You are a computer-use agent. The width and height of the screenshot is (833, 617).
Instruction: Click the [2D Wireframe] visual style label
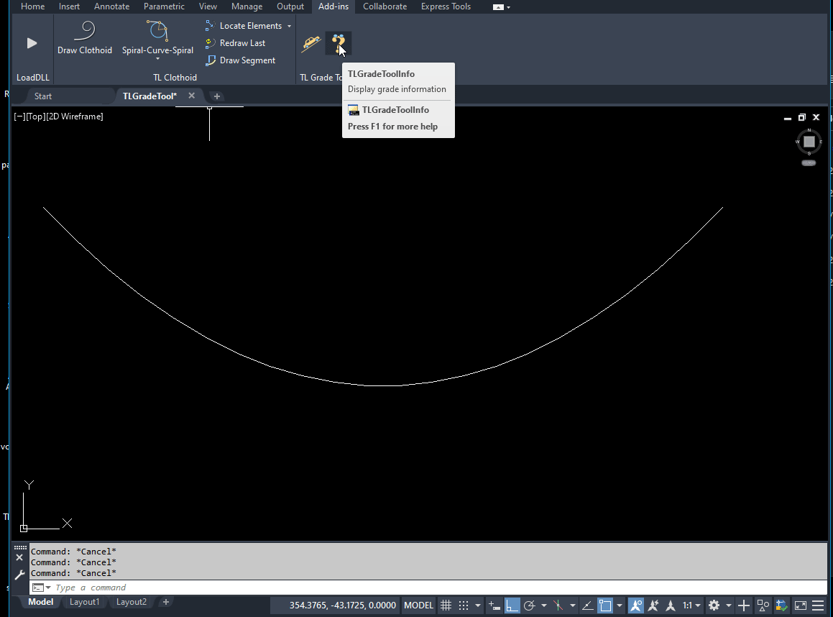tap(74, 116)
